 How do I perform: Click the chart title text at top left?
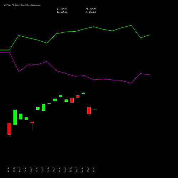click(22, 5)
